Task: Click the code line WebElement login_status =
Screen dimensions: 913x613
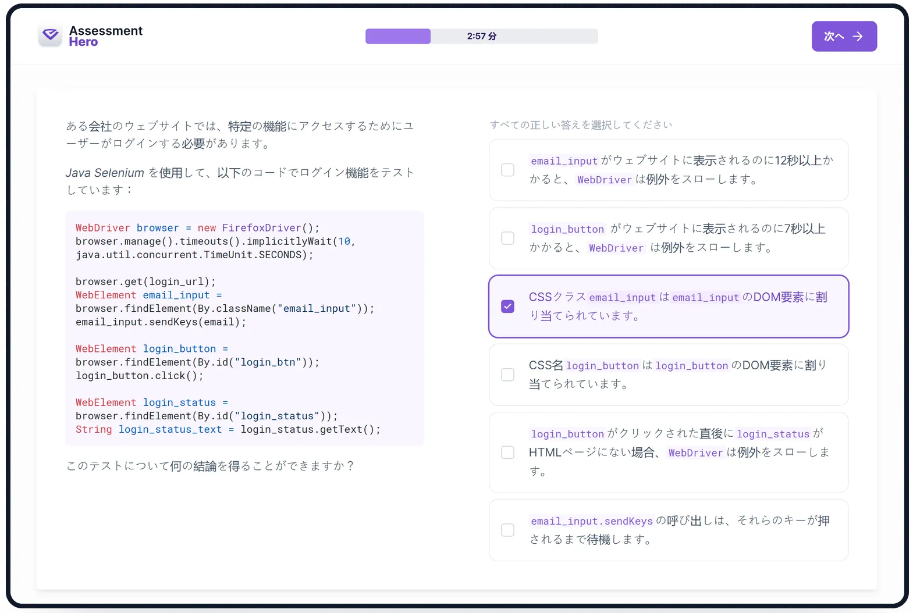Action: pyautogui.click(x=151, y=402)
